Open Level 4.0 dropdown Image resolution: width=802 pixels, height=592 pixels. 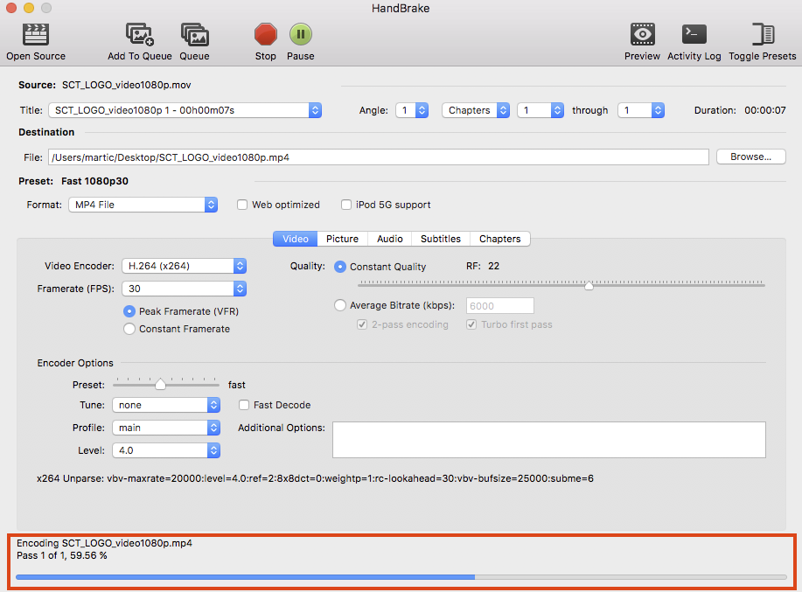tap(166, 450)
